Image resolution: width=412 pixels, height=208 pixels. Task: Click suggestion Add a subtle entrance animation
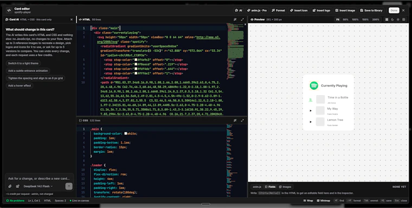tap(28, 71)
